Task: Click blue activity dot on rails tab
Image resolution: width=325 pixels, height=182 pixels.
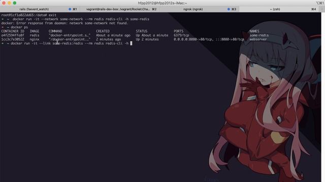Action: pyautogui.click(x=70, y=9)
